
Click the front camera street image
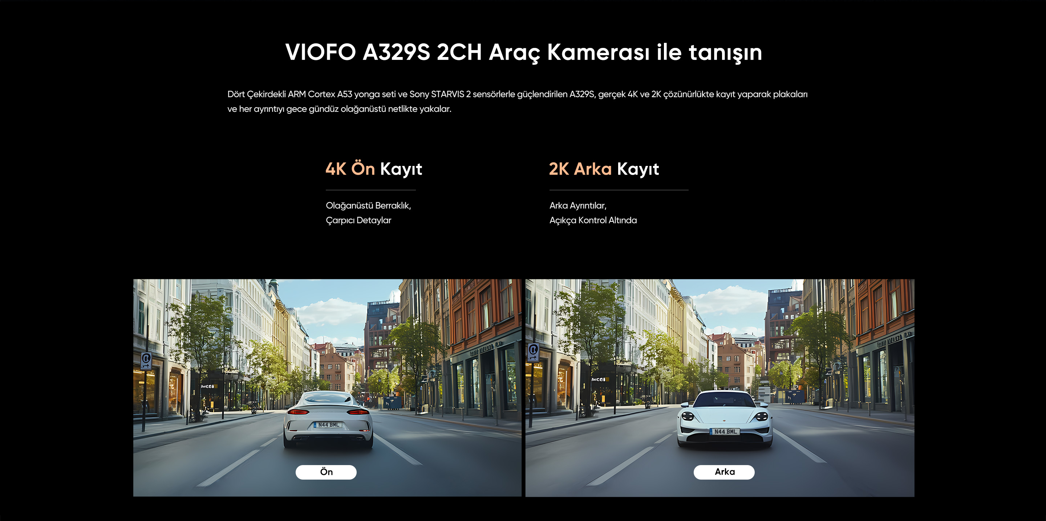pyautogui.click(x=327, y=387)
